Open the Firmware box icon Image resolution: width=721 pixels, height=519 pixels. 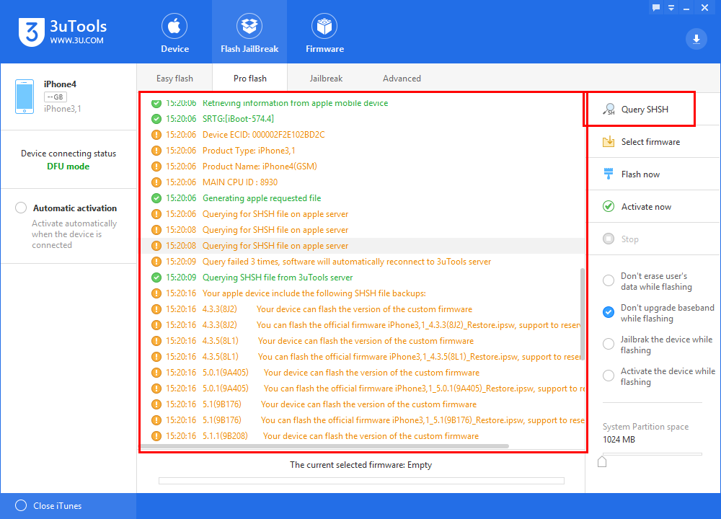tap(324, 26)
